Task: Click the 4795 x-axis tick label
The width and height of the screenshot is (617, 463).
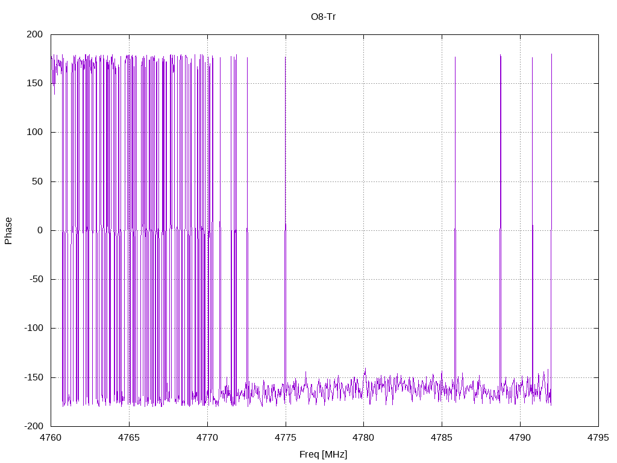Action: (598, 438)
